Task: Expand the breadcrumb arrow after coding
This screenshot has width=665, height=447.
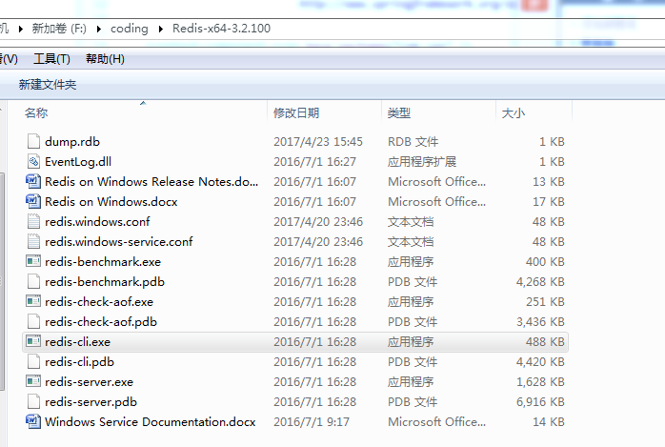Action: (161, 29)
